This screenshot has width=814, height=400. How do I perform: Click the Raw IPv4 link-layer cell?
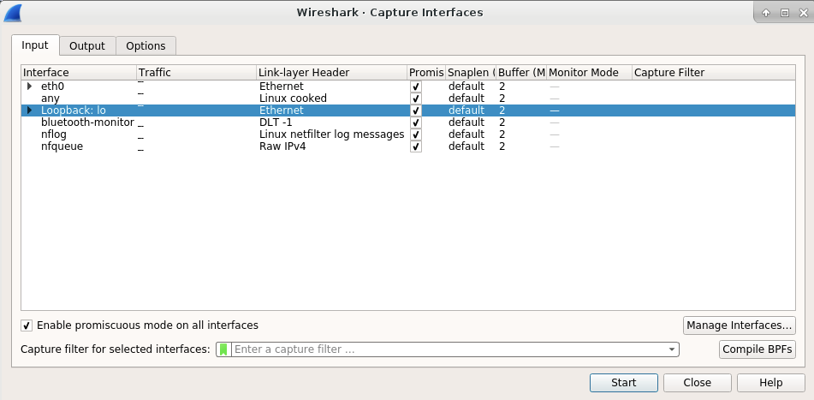click(282, 146)
